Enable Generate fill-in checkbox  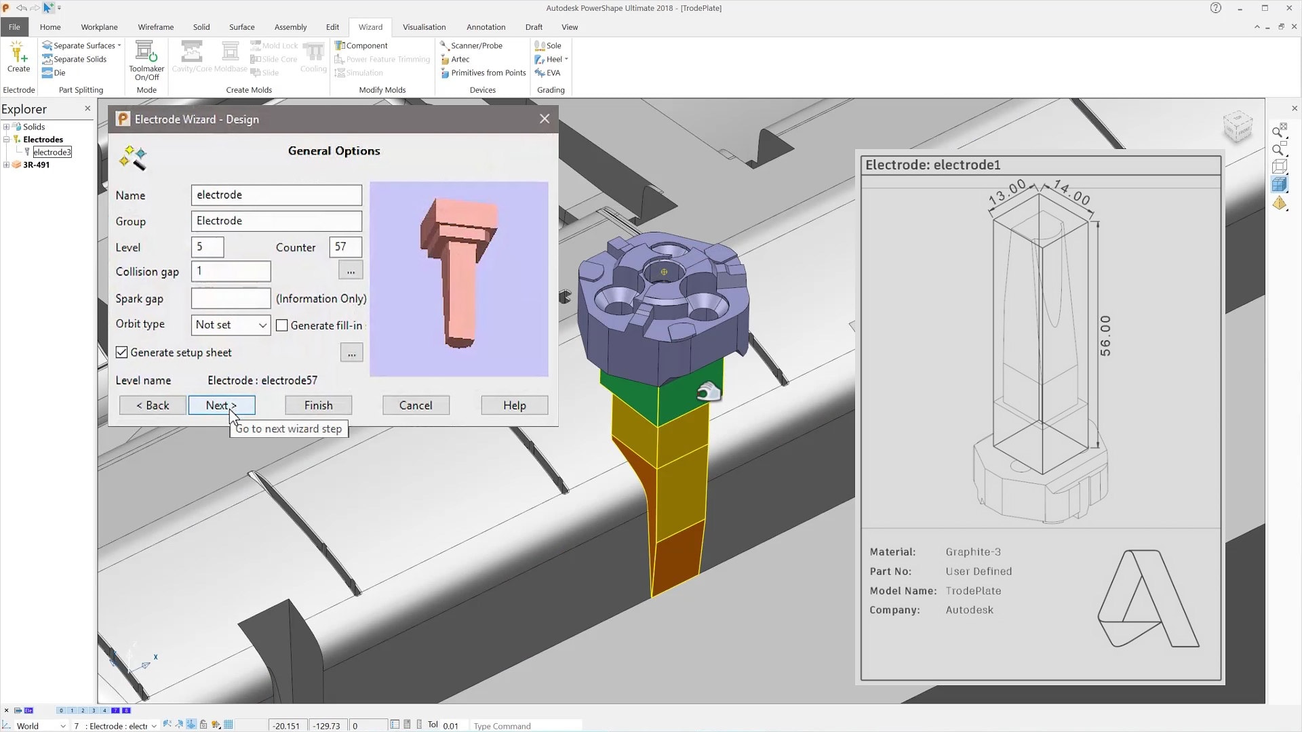pos(282,325)
